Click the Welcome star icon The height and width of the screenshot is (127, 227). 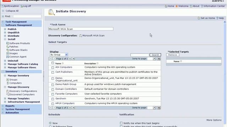pos(177,6)
